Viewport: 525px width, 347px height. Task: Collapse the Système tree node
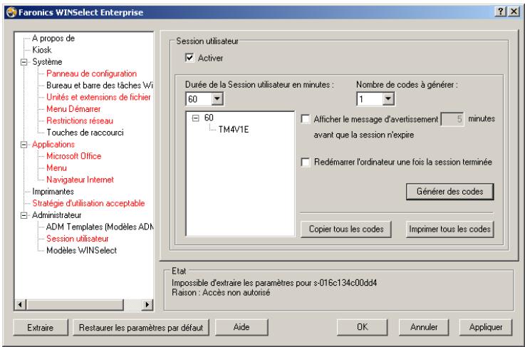coord(24,62)
